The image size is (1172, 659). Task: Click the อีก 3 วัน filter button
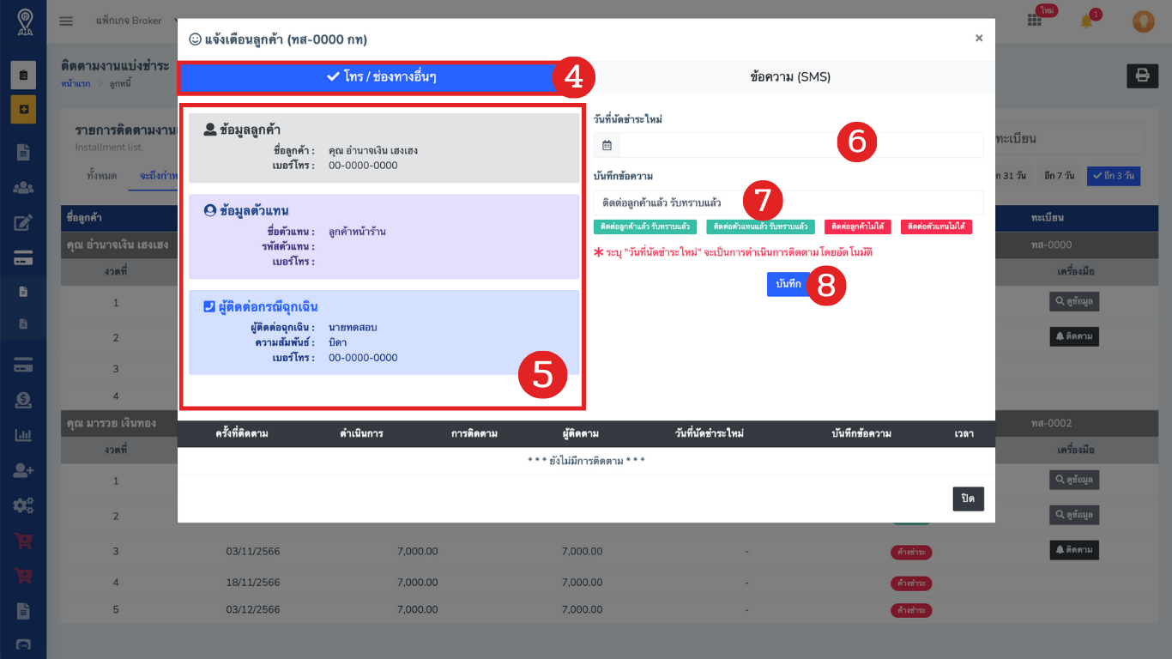[x=1114, y=176]
